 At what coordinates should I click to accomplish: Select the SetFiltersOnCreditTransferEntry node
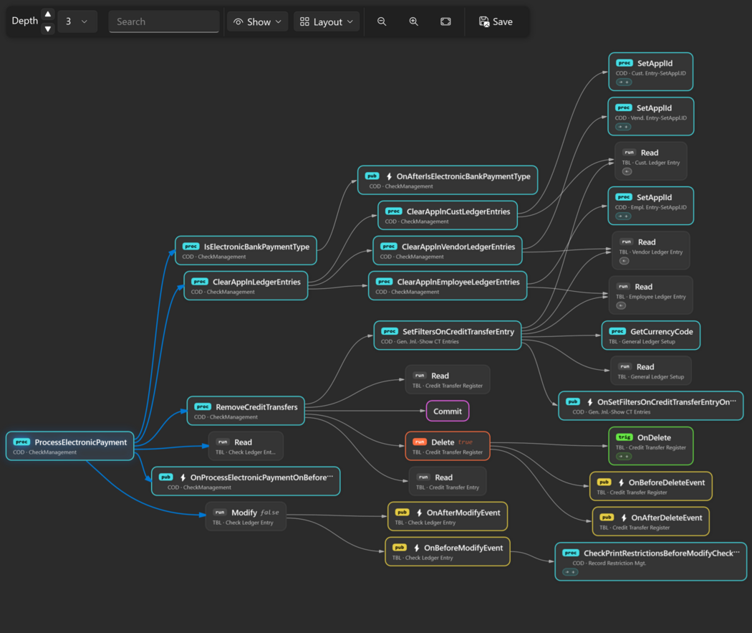(448, 335)
